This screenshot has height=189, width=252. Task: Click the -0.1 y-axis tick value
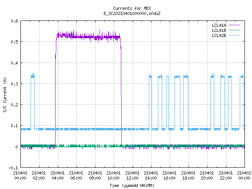point(13,168)
